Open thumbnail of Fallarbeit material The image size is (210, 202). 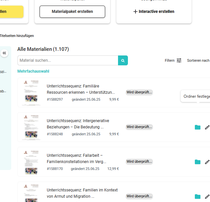[31, 162]
